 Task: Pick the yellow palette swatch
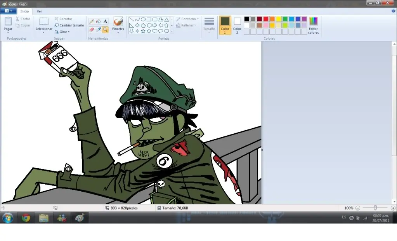pos(279,19)
